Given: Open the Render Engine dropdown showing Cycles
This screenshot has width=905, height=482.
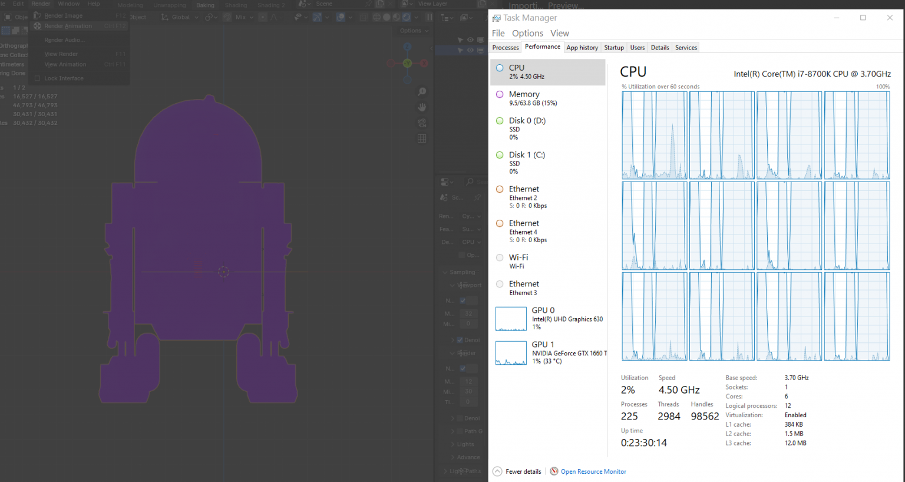Looking at the screenshot, I should (x=470, y=215).
